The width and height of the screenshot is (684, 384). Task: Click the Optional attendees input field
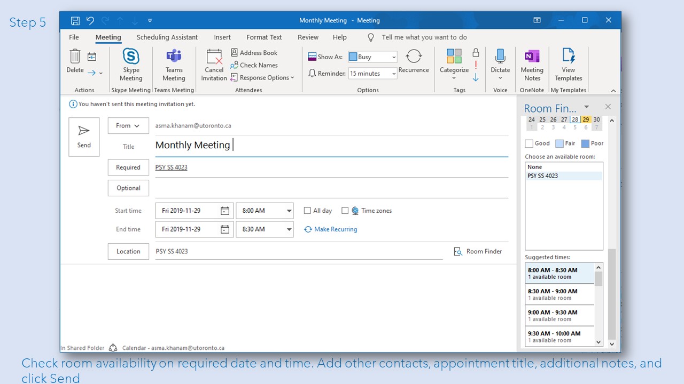pos(331,188)
